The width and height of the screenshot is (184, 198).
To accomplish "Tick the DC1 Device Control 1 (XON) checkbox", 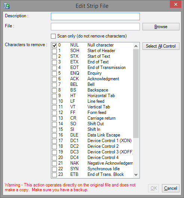I will (54, 141).
